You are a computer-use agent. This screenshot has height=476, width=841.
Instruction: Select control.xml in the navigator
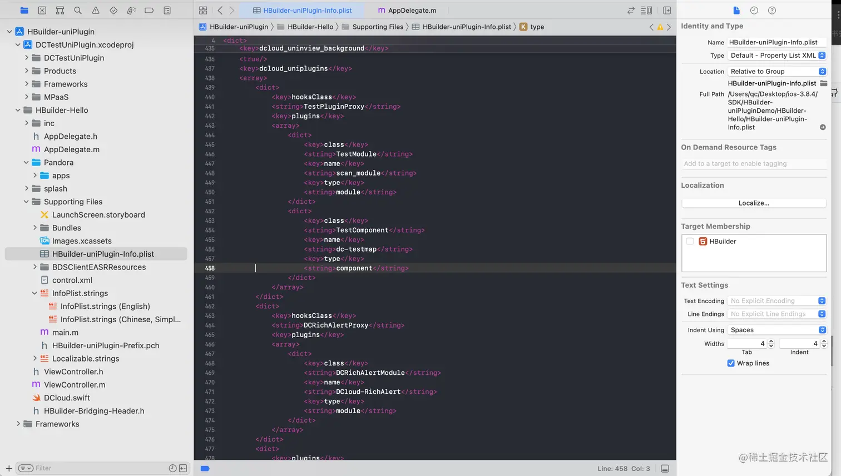pyautogui.click(x=72, y=280)
